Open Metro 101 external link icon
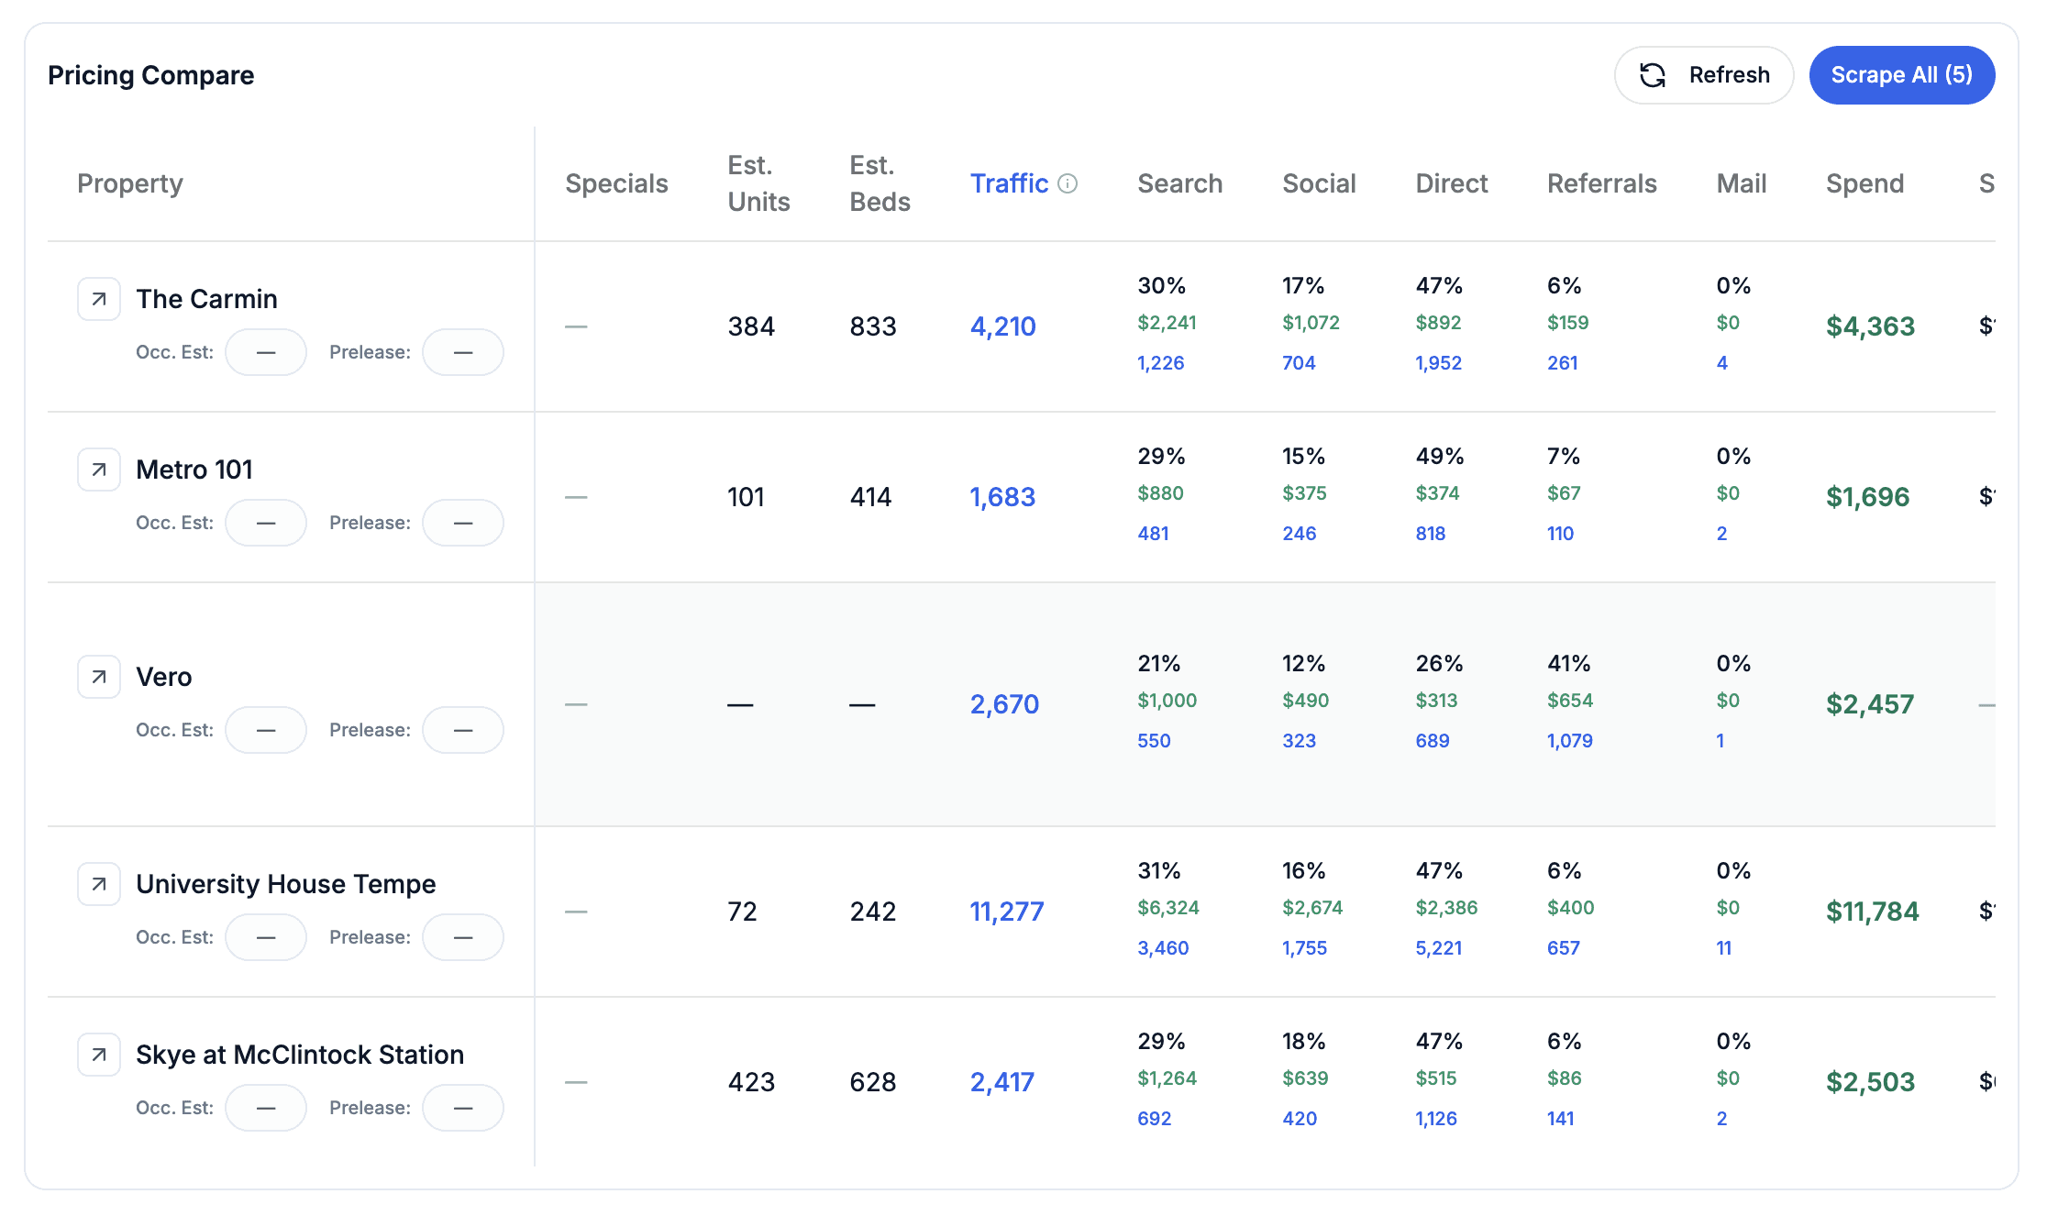Screen dimensions: 2047x1216 point(99,470)
